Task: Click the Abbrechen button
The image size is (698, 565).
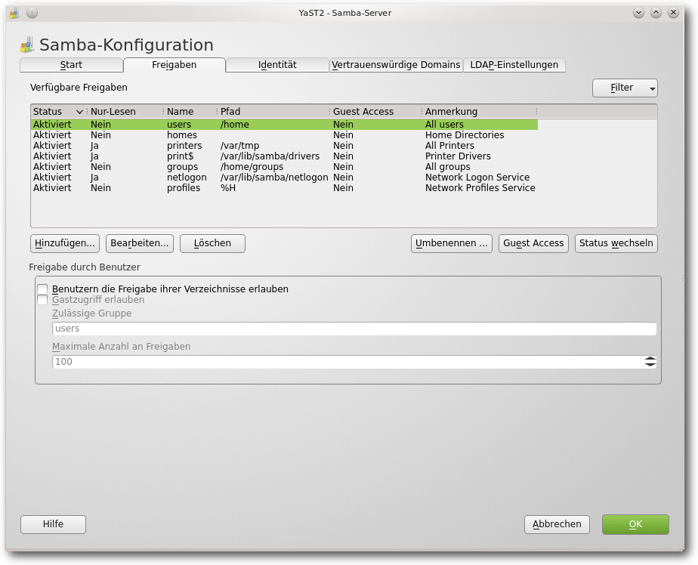Action: pos(557,524)
